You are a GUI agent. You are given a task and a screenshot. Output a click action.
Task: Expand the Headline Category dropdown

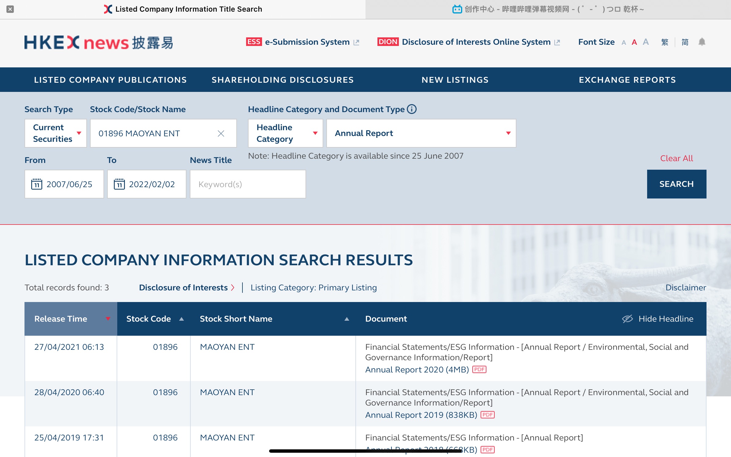pos(285,133)
